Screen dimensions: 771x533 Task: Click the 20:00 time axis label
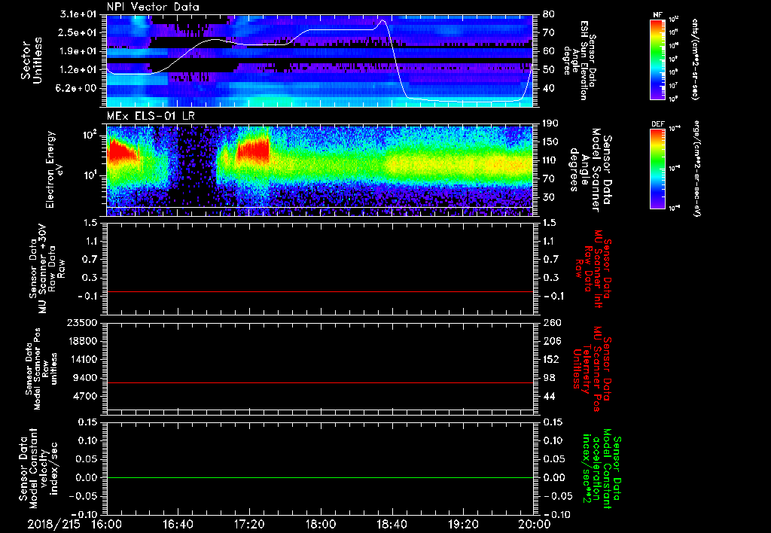(535, 524)
